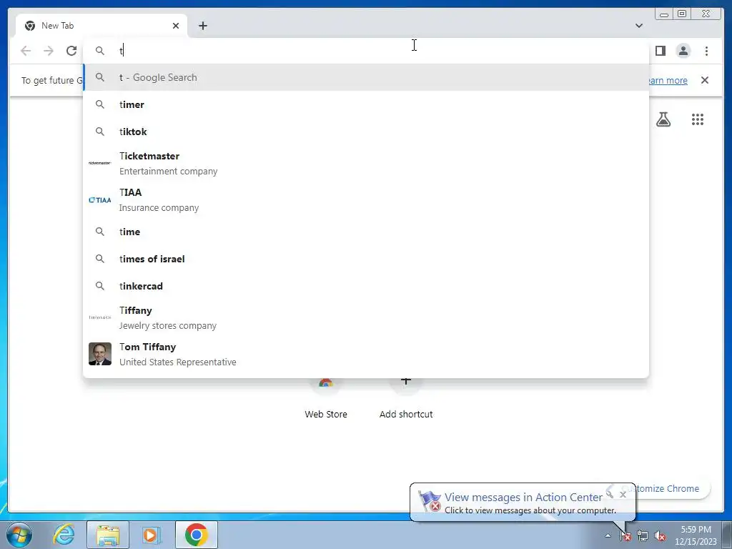Choose the 'times of israel' suggestion

point(366,259)
